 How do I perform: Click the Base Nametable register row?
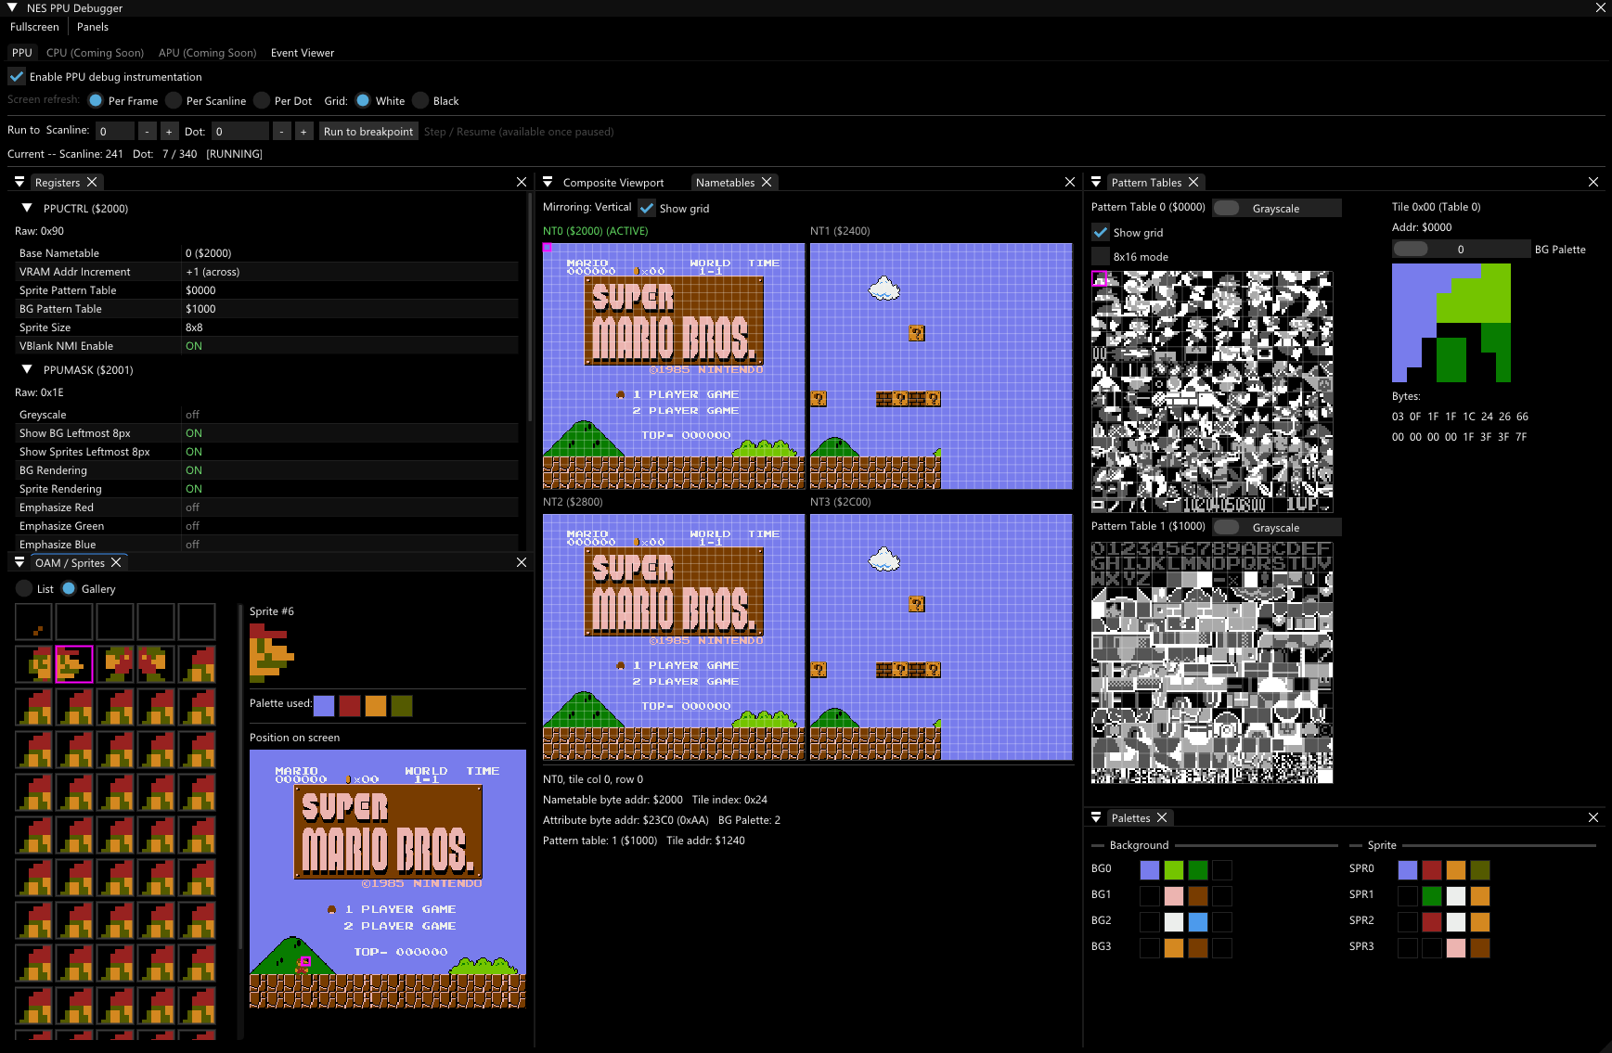click(x=267, y=253)
